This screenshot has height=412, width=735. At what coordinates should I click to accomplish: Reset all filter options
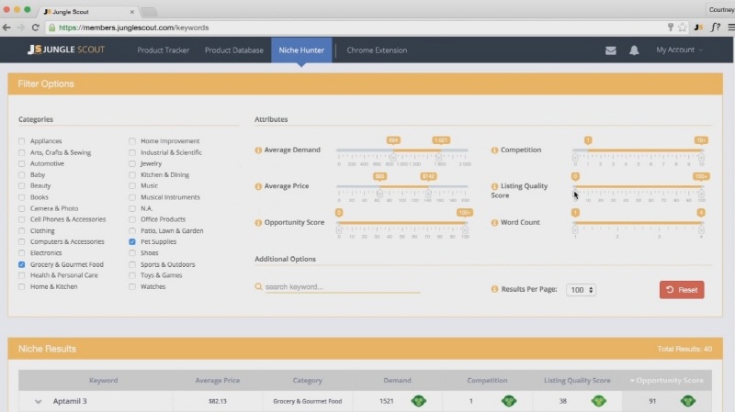pyautogui.click(x=682, y=290)
